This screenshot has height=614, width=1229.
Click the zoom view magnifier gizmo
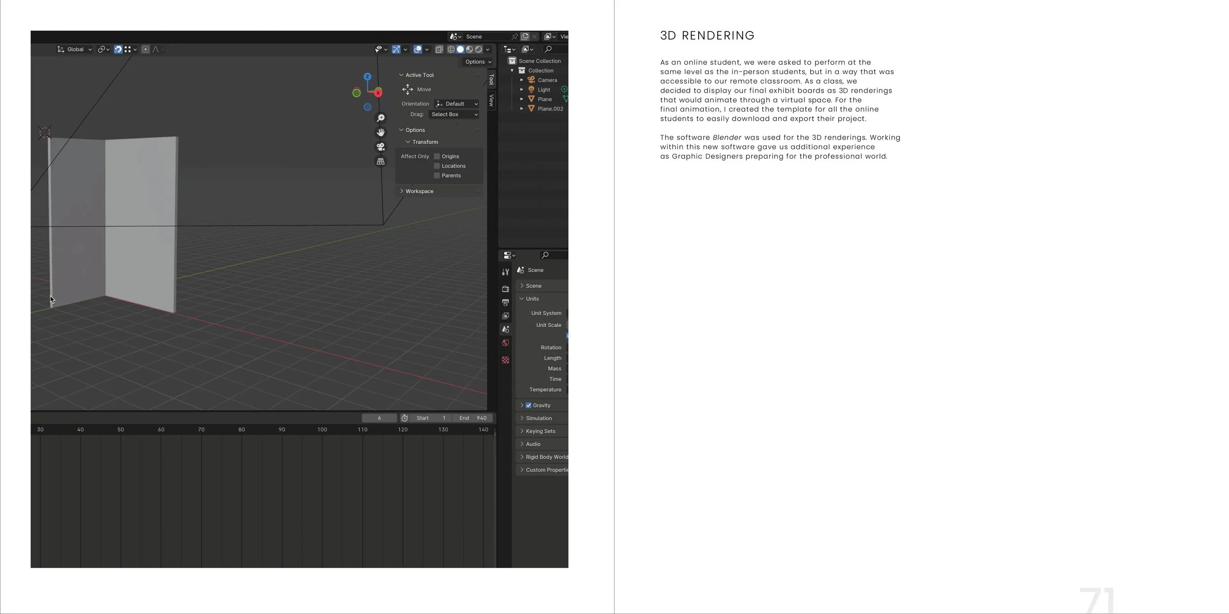[380, 118]
